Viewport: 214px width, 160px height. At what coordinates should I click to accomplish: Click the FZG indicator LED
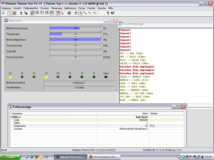58,77
